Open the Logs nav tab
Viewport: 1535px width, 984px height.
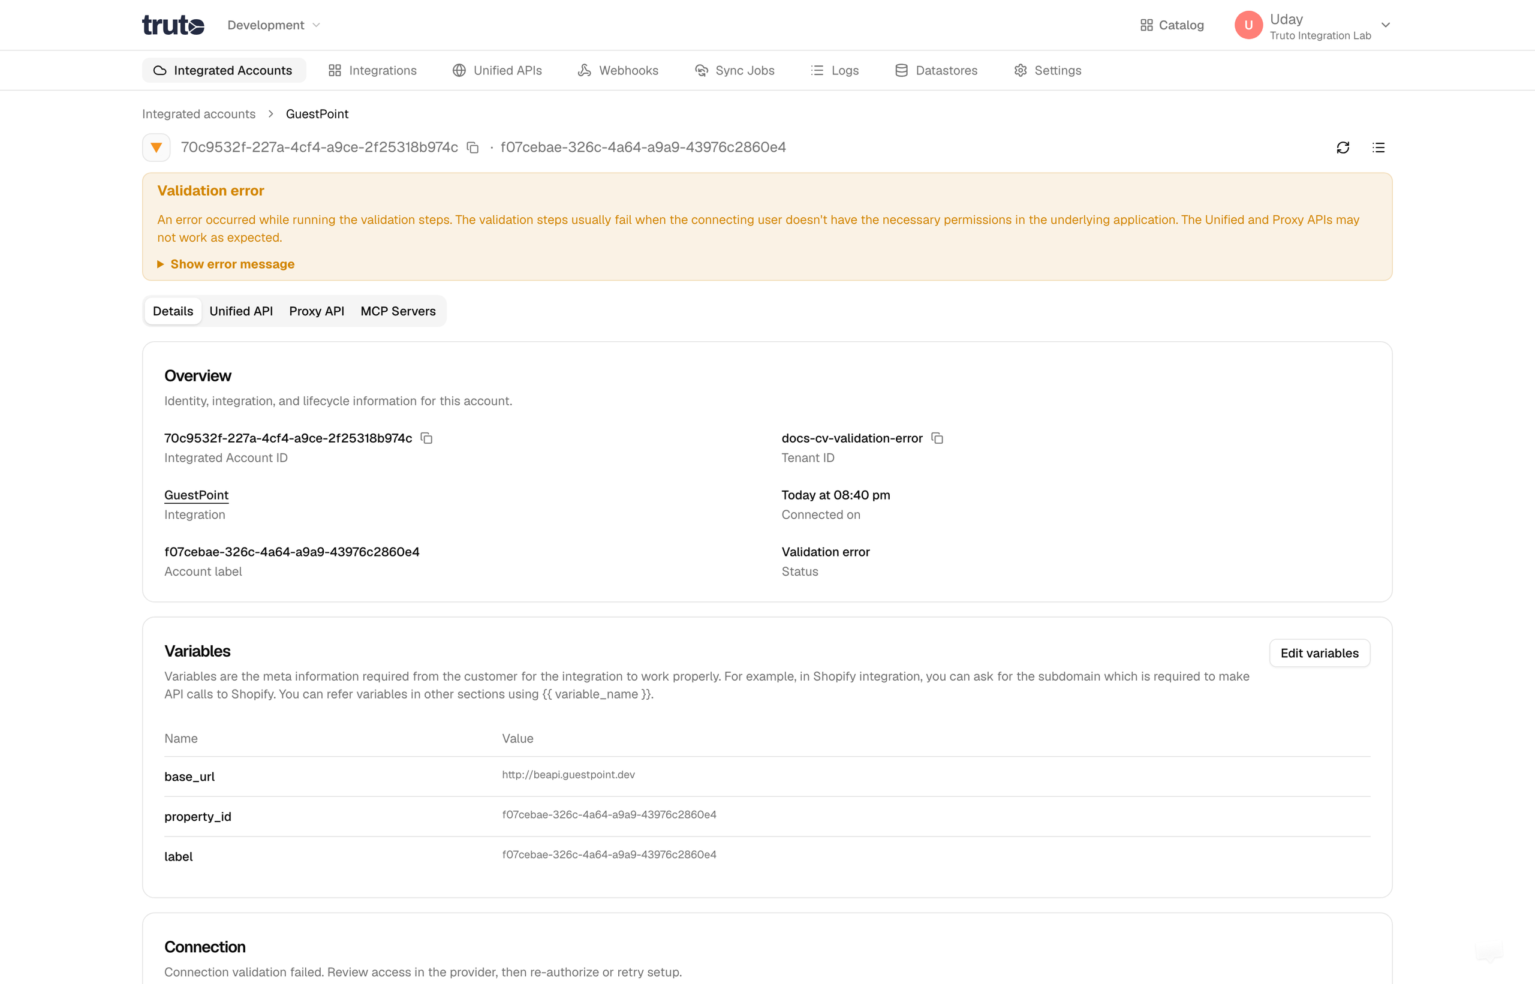(x=835, y=70)
